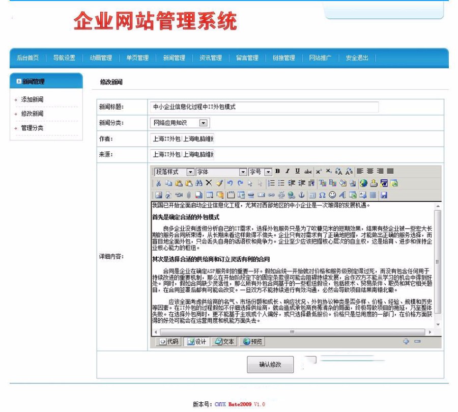Click the 管理分类 sidebar link
Screen dimensions: 458x412
click(32, 128)
